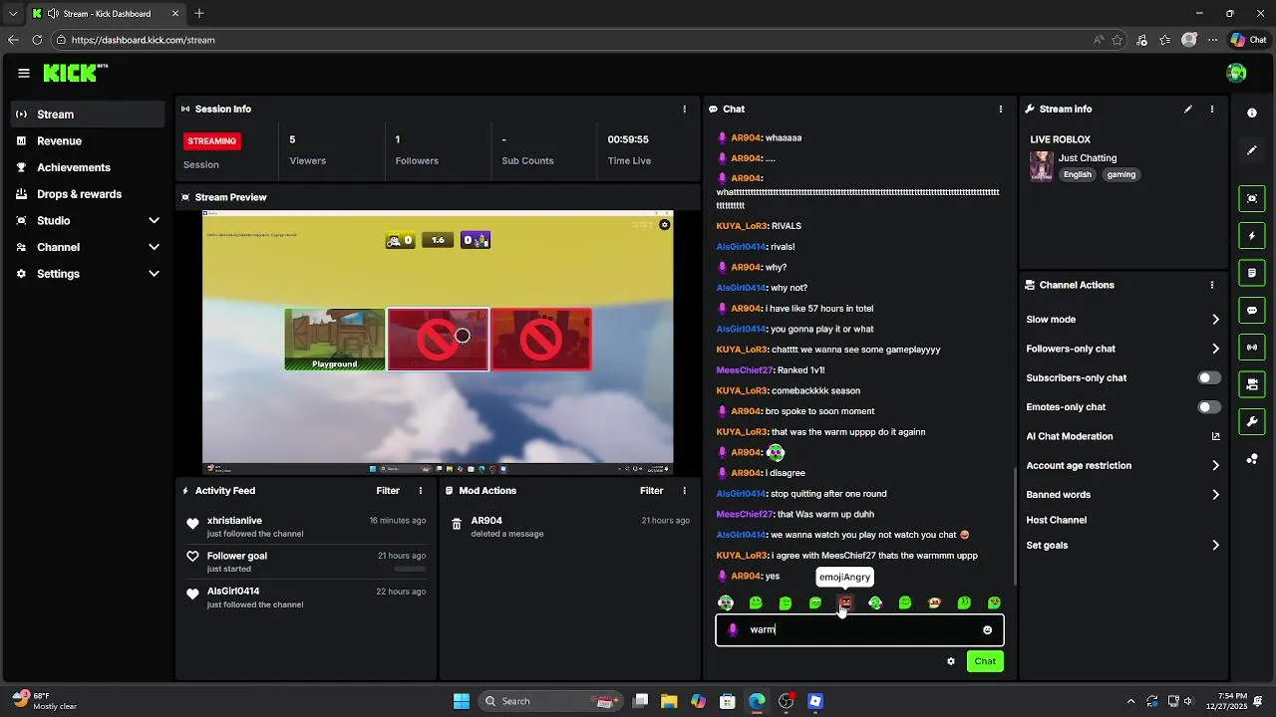Image resolution: width=1276 pixels, height=717 pixels.
Task: Click the info icon in right rail
Action: (1252, 114)
